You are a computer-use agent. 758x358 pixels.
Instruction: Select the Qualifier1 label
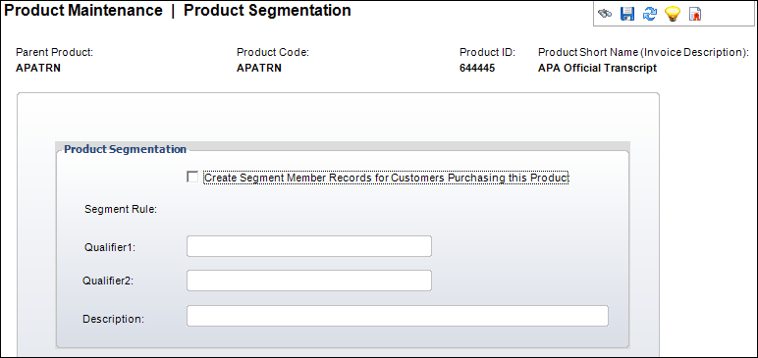(x=110, y=247)
